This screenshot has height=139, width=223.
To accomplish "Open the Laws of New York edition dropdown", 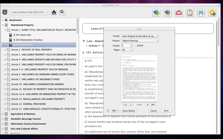I will [30, 12].
